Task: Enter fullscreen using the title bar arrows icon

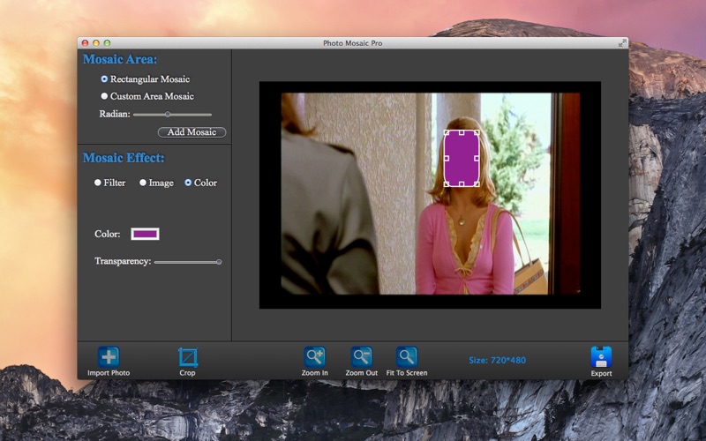Action: (622, 42)
